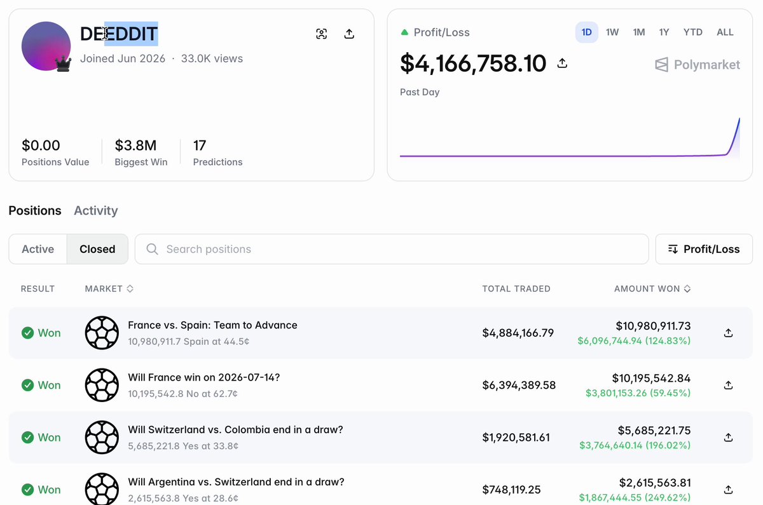Open Will Argentina vs. Switzerland end in a draw
The width and height of the screenshot is (763, 505).
pos(237,481)
